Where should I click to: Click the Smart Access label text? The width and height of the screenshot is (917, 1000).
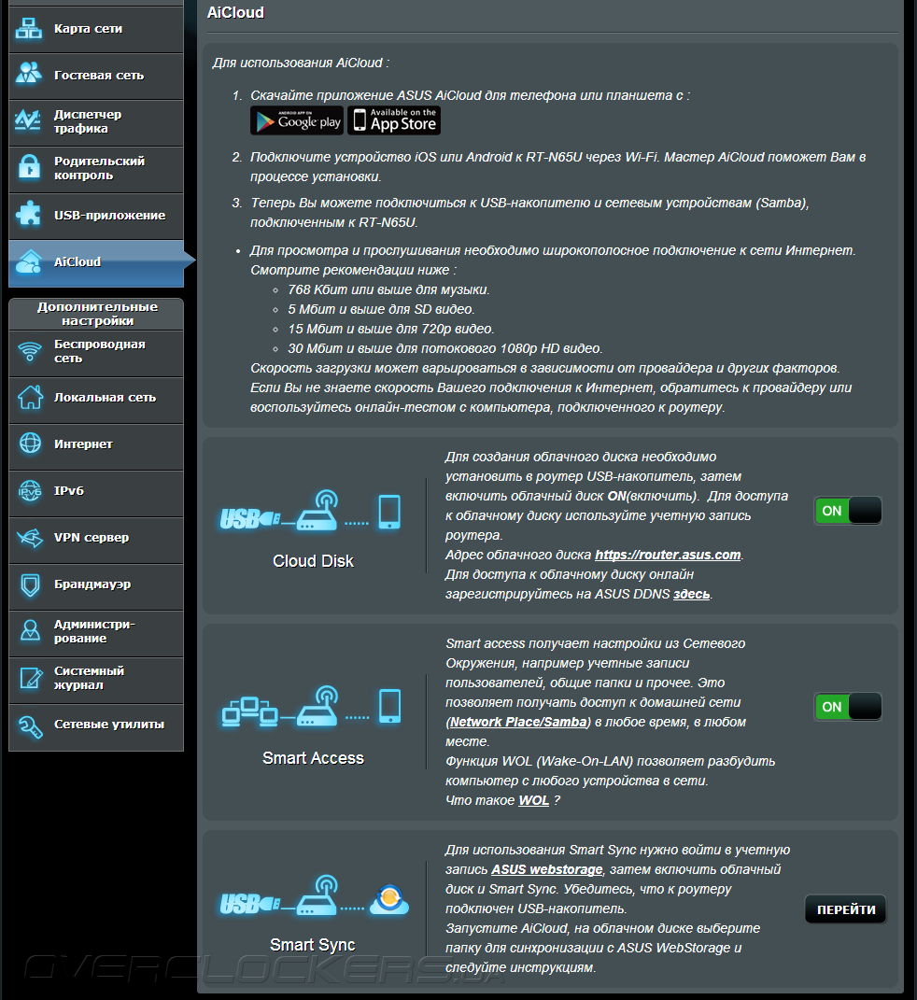313,758
